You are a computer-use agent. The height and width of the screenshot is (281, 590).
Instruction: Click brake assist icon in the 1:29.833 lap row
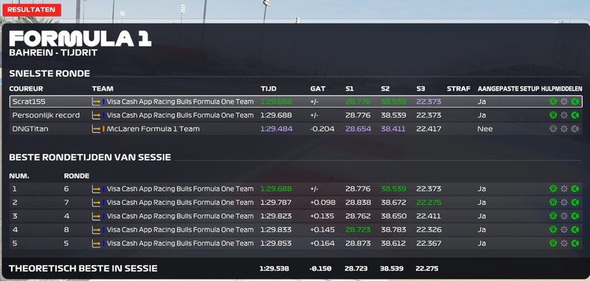pos(575,229)
